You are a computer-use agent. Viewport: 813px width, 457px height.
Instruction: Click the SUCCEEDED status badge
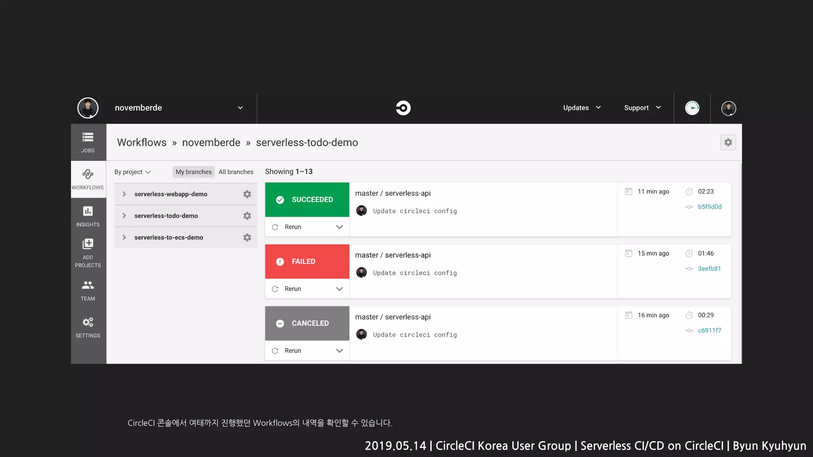[307, 200]
